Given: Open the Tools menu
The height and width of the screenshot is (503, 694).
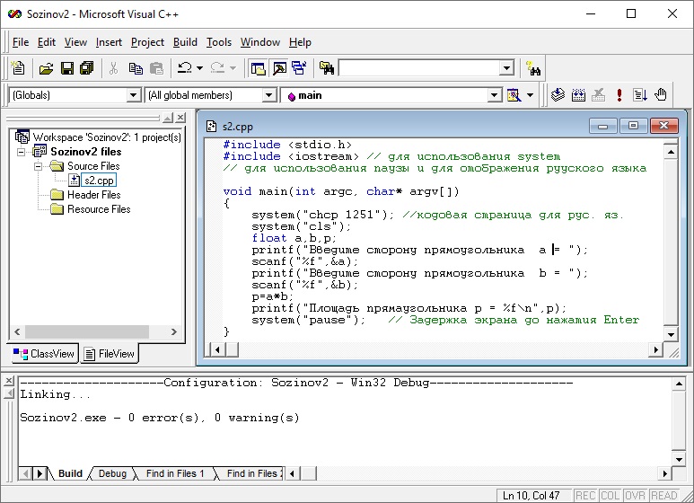Looking at the screenshot, I should pos(219,42).
